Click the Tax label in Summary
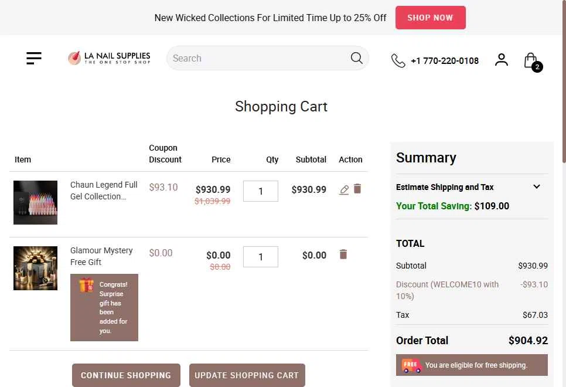 (403, 315)
